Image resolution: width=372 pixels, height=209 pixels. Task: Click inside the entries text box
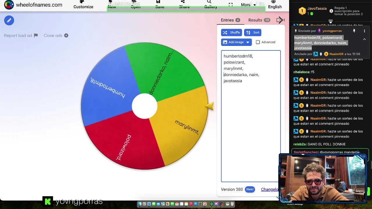coord(251,116)
